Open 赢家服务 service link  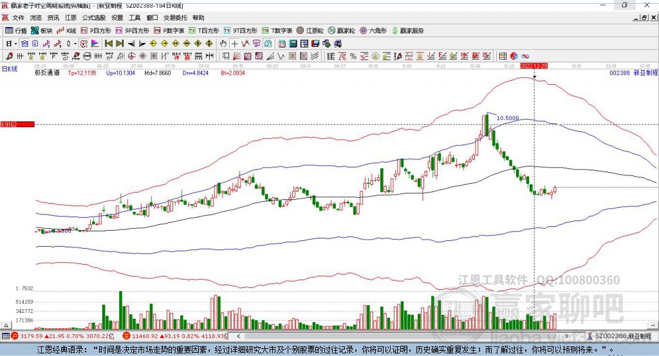point(407,31)
